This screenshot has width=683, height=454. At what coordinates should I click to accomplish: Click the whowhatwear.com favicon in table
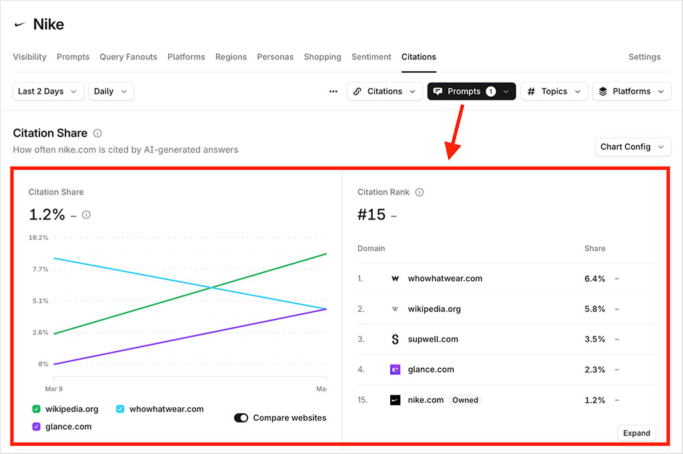tap(395, 279)
